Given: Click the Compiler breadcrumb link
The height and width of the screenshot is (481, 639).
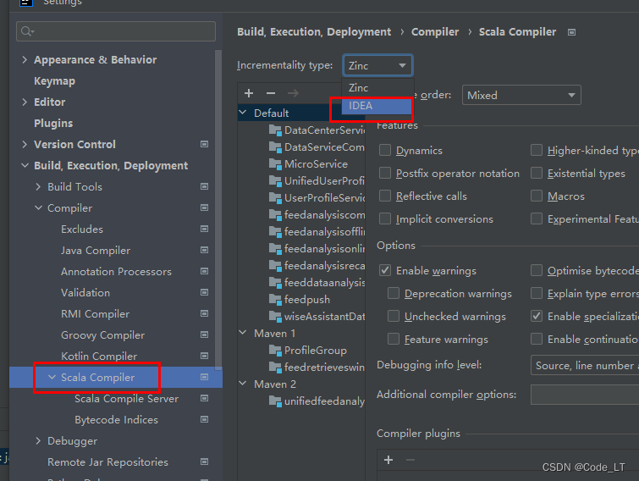Looking at the screenshot, I should pos(435,32).
